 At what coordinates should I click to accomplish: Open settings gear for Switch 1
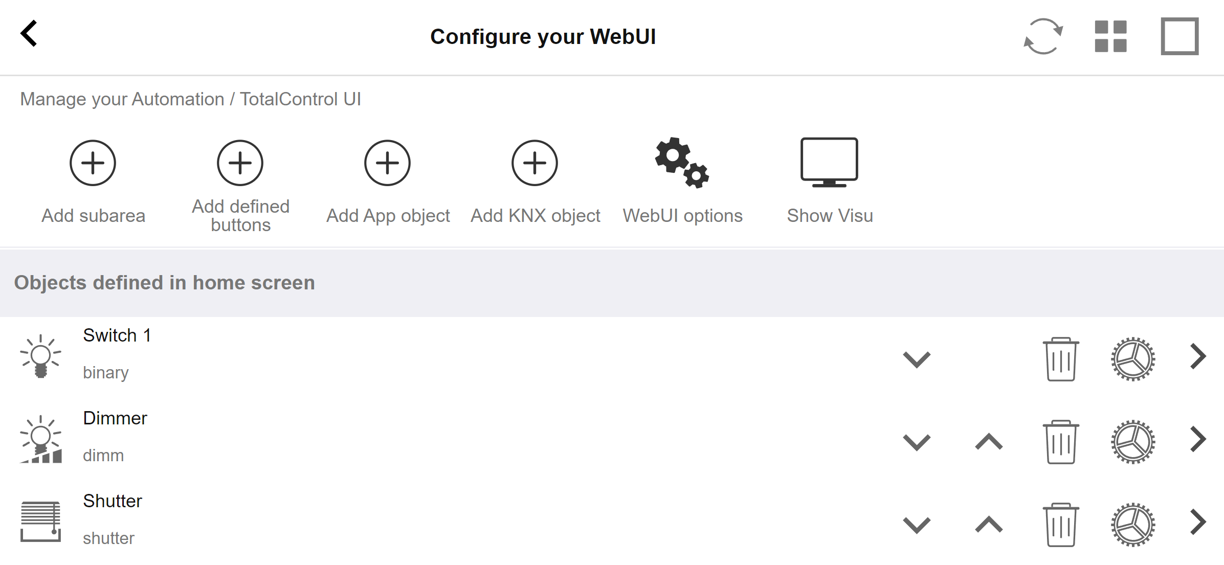click(1133, 359)
